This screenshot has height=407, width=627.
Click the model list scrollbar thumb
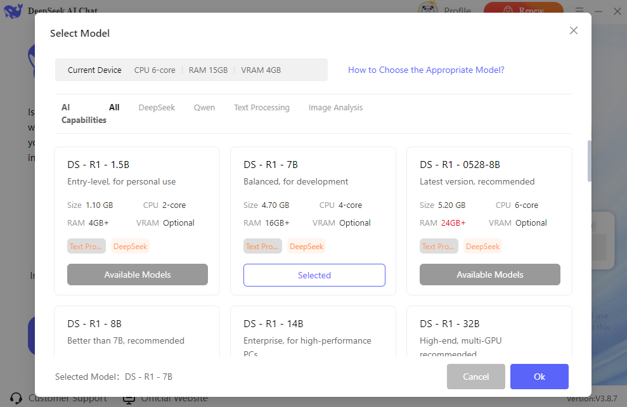[x=589, y=161]
